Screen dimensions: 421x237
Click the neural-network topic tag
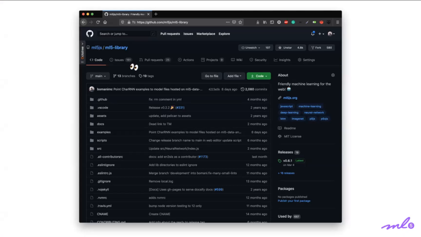click(x=314, y=113)
